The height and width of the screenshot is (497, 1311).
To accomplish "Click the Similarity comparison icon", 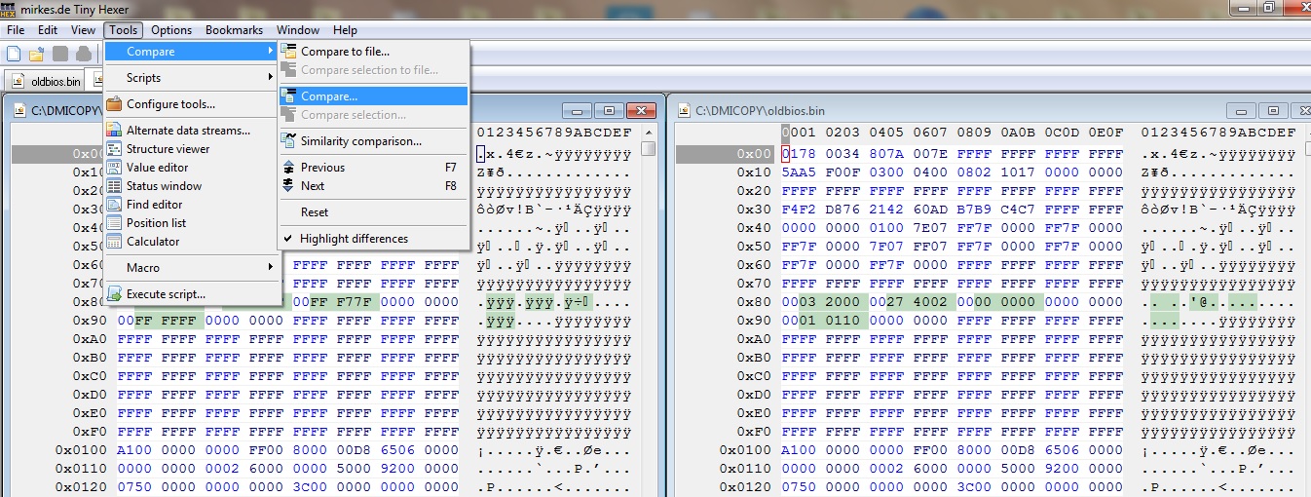I will 289,141.
